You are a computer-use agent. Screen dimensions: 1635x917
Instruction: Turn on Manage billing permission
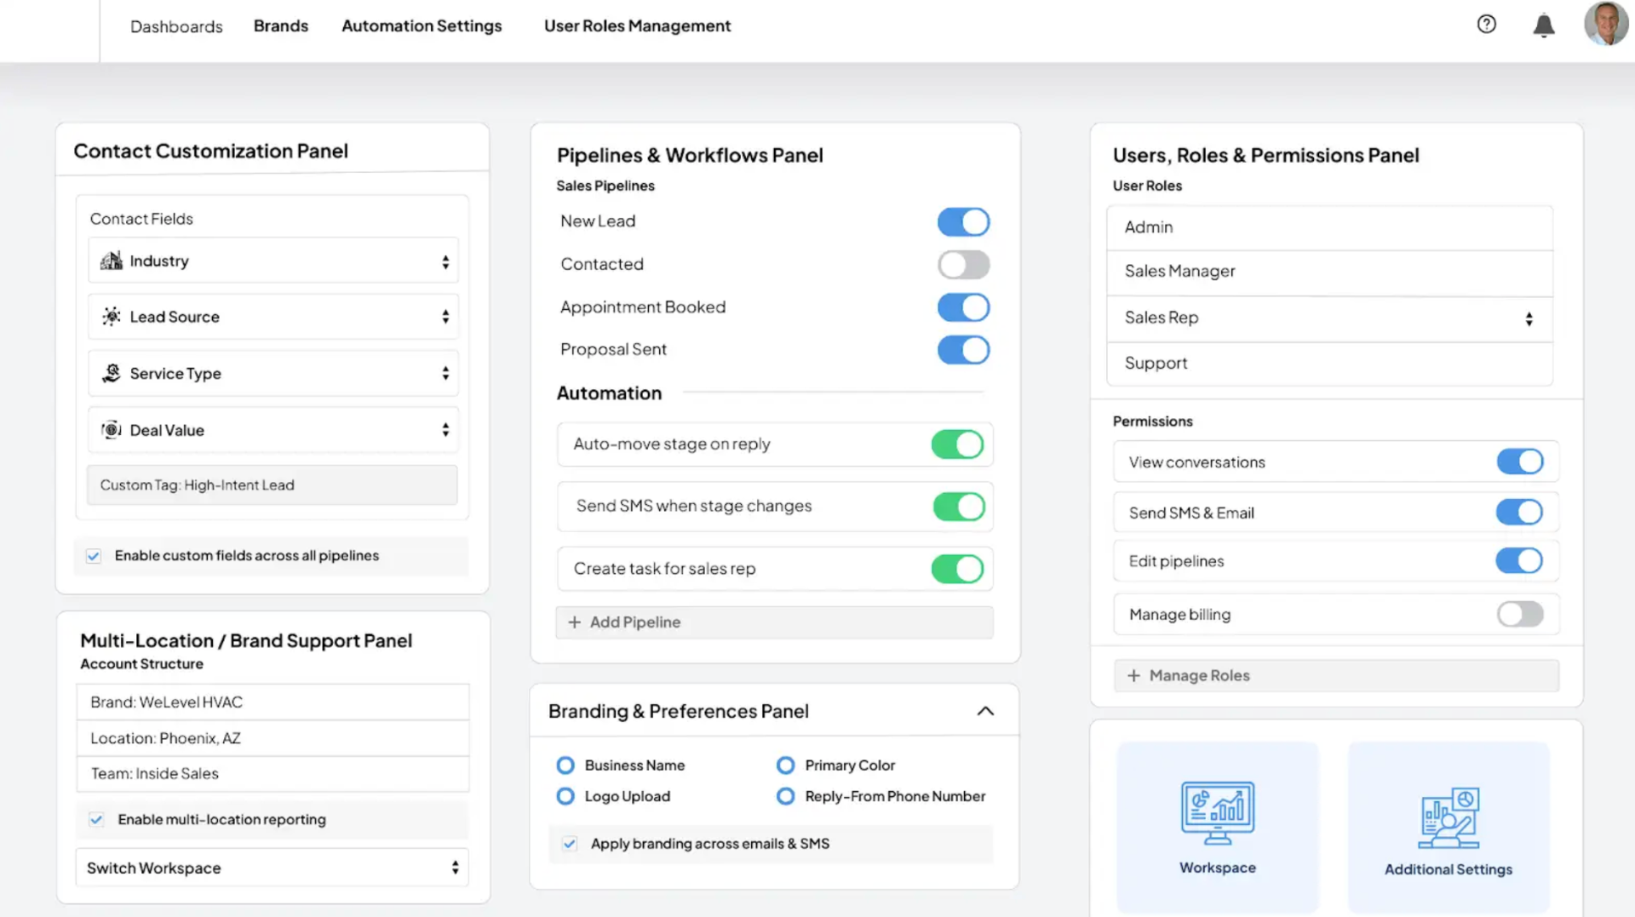tap(1520, 614)
